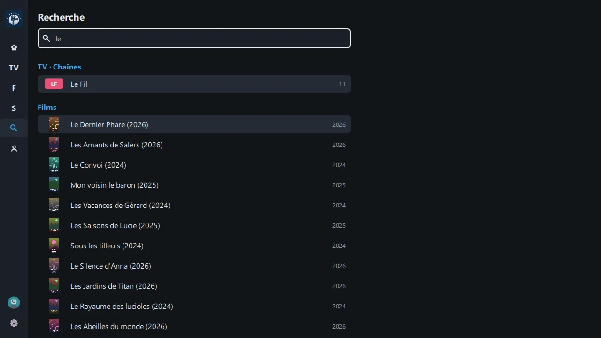Viewport: 601px width, 338px height.
Task: Open Les Saisons de Lucie (2025)
Action: click(x=194, y=225)
